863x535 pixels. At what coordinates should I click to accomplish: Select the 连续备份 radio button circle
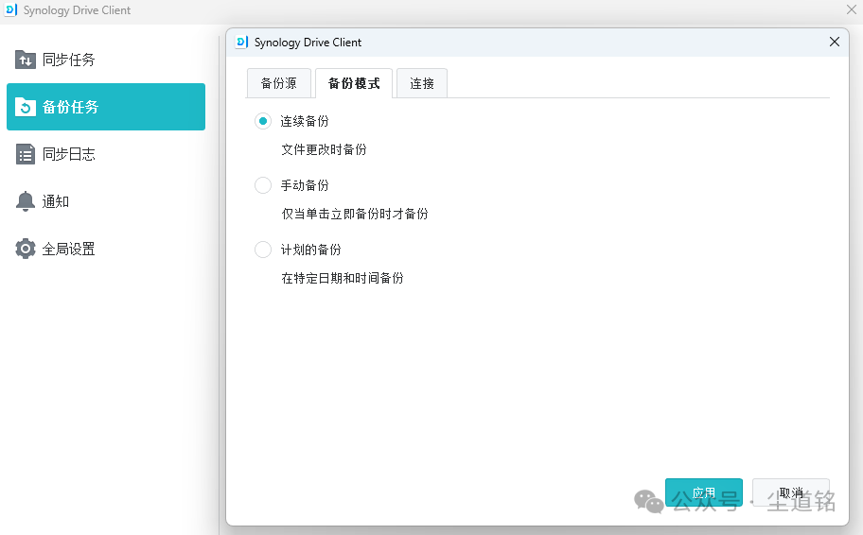(263, 121)
